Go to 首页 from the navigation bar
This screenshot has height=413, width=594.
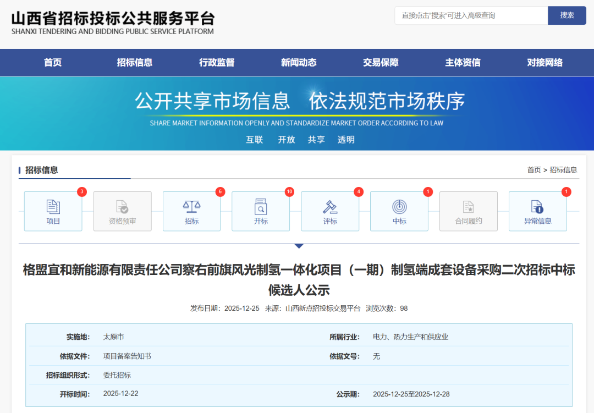[x=52, y=62]
